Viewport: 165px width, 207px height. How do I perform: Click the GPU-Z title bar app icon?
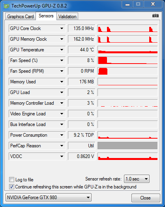(7, 6)
